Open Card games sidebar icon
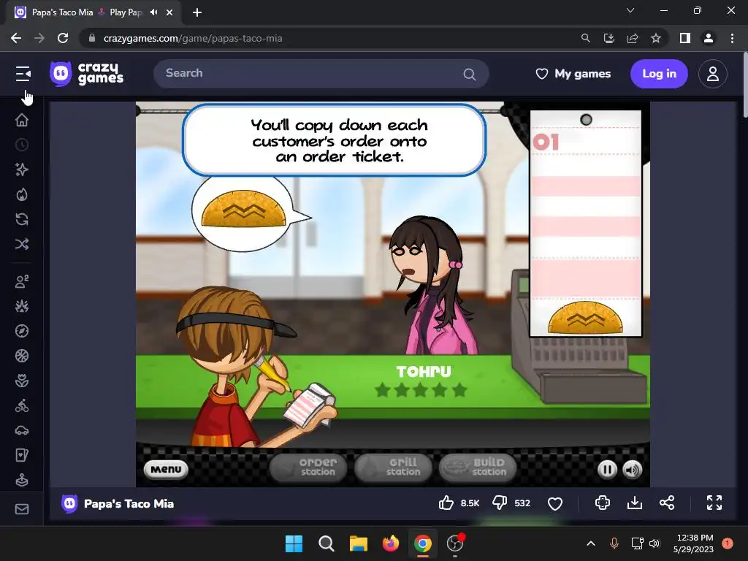This screenshot has width=748, height=561. pyautogui.click(x=22, y=456)
